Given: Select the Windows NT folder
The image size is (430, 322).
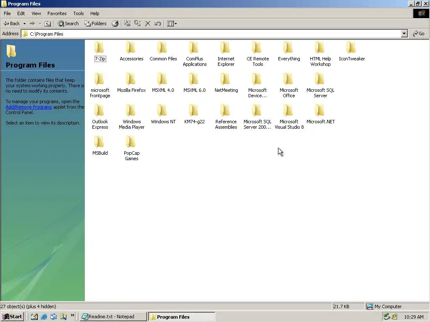Looking at the screenshot, I should [x=163, y=114].
